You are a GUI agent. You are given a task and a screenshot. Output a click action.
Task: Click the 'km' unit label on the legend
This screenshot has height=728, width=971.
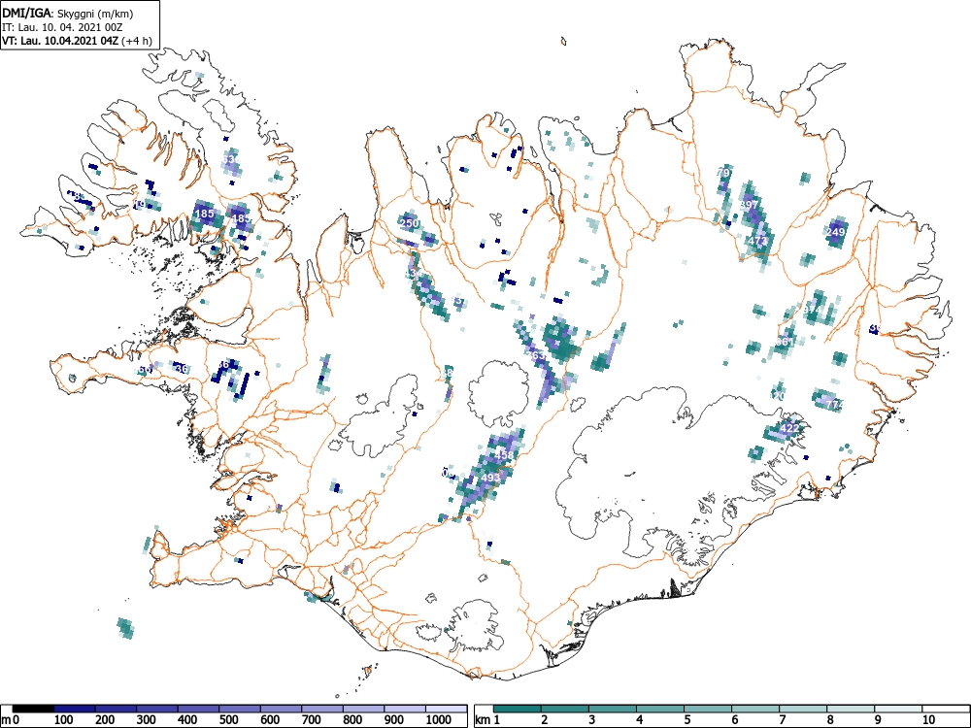pos(483,720)
